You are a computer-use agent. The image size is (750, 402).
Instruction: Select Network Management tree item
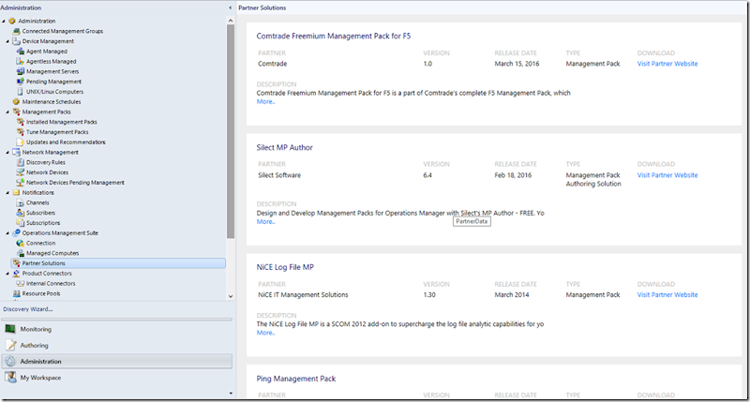[51, 152]
